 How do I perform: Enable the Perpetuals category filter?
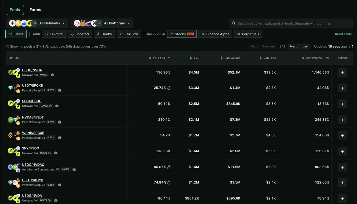(x=248, y=34)
